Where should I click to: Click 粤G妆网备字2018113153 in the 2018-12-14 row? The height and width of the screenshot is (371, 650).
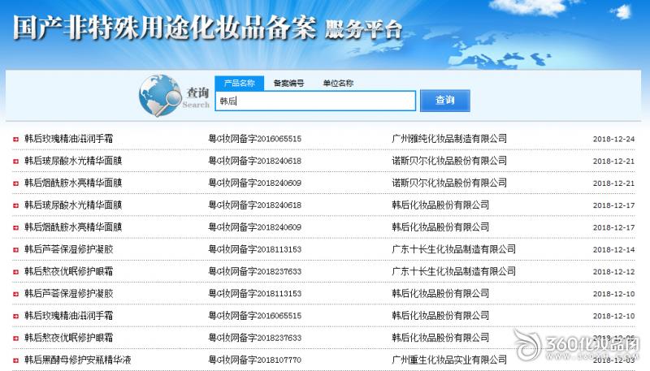(x=254, y=249)
